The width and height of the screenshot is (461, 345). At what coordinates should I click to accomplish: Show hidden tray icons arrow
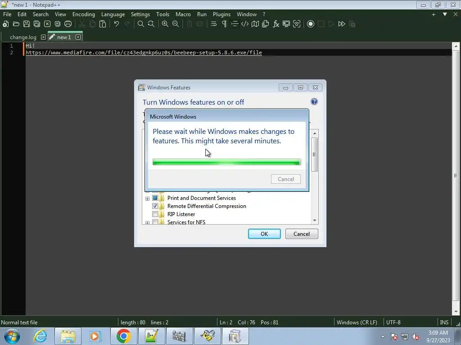point(383,336)
